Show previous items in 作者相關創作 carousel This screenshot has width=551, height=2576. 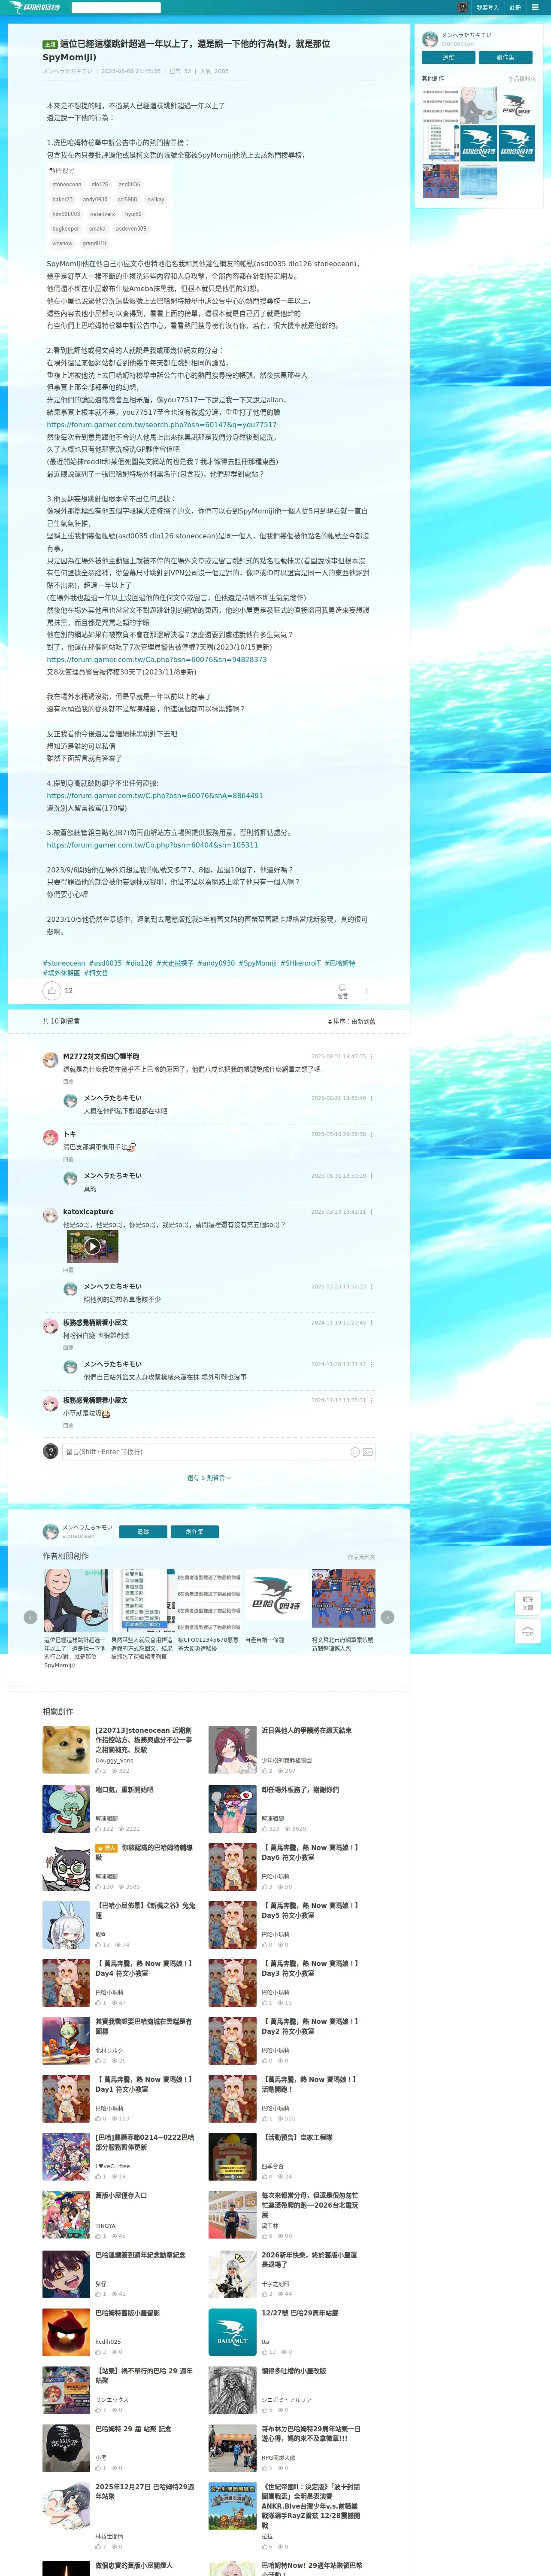click(x=30, y=1616)
